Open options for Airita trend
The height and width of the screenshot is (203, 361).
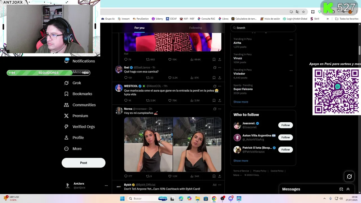pos(291,40)
